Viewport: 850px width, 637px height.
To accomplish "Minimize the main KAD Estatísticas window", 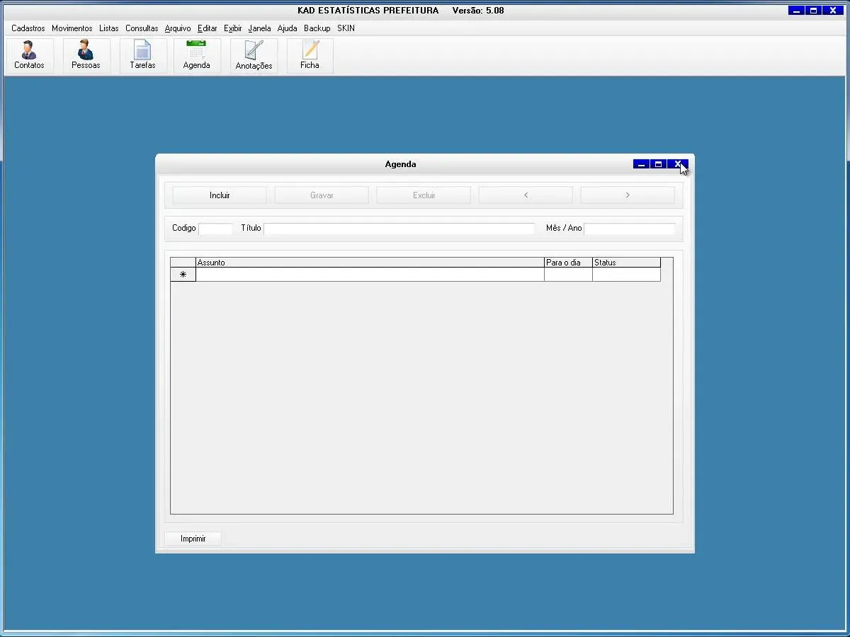I will click(796, 11).
